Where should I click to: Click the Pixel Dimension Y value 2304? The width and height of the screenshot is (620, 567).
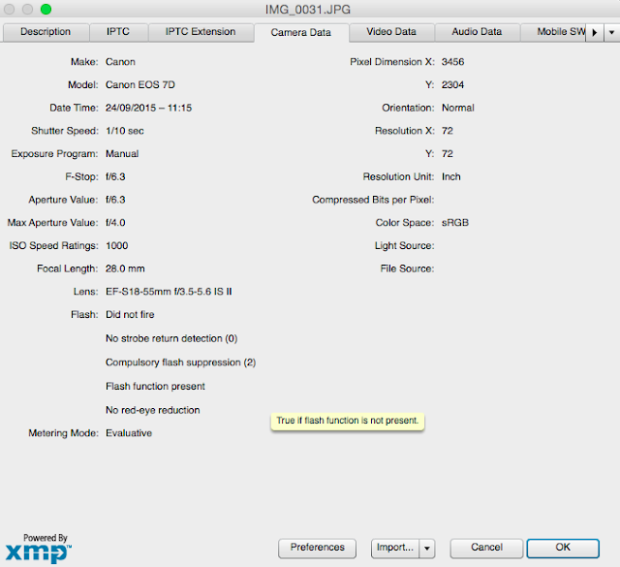(453, 85)
